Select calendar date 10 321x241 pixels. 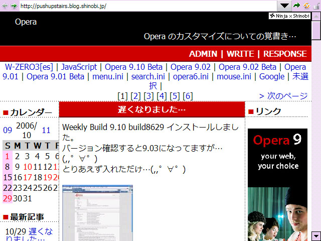coord(28,167)
